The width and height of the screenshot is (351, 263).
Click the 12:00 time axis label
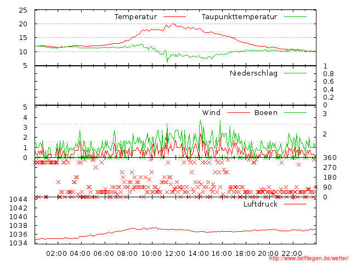coord(175,254)
